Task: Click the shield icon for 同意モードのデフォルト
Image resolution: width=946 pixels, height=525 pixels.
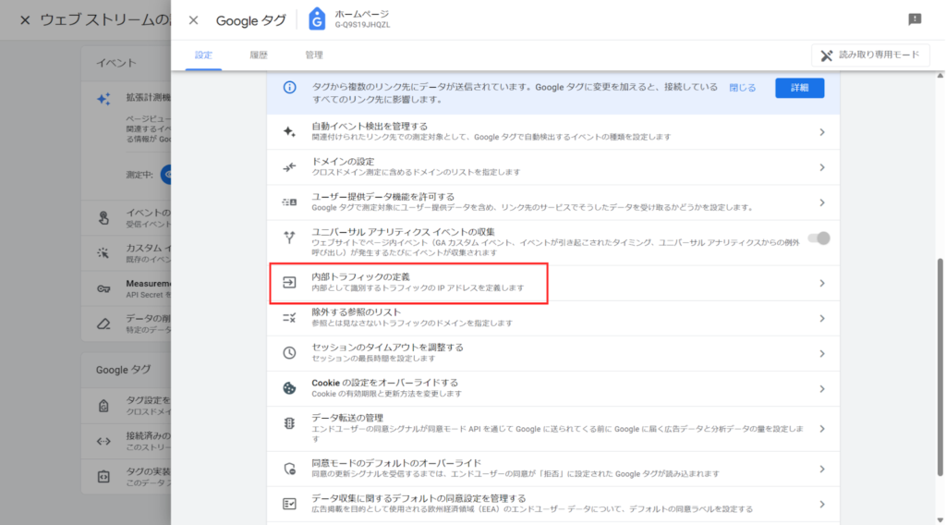Action: (289, 469)
